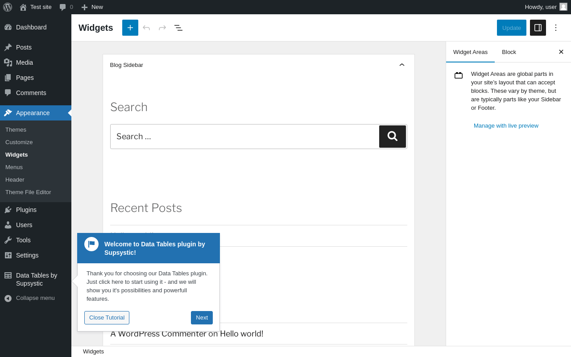
Task: Click inside the Search input field
Action: pos(244,137)
